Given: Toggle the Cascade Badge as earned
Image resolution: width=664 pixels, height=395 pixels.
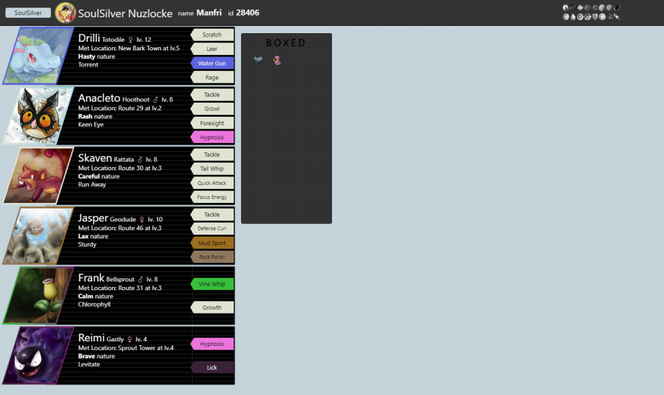Looking at the screenshot, I should [x=572, y=16].
